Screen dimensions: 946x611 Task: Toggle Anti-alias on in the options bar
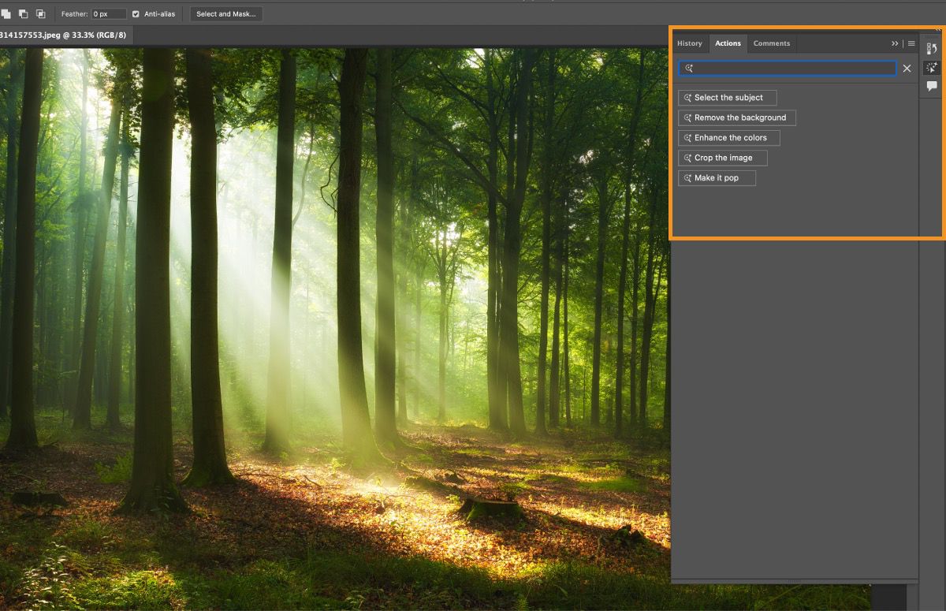[x=136, y=13]
